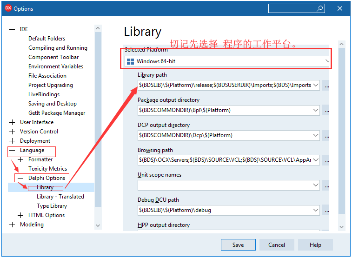Expand the User Interface node
The image size is (352, 258).
(x=12, y=122)
